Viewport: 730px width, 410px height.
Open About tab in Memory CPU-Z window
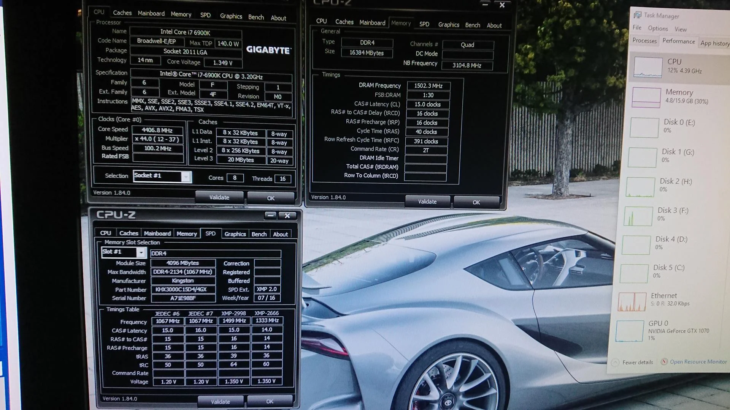(x=494, y=25)
